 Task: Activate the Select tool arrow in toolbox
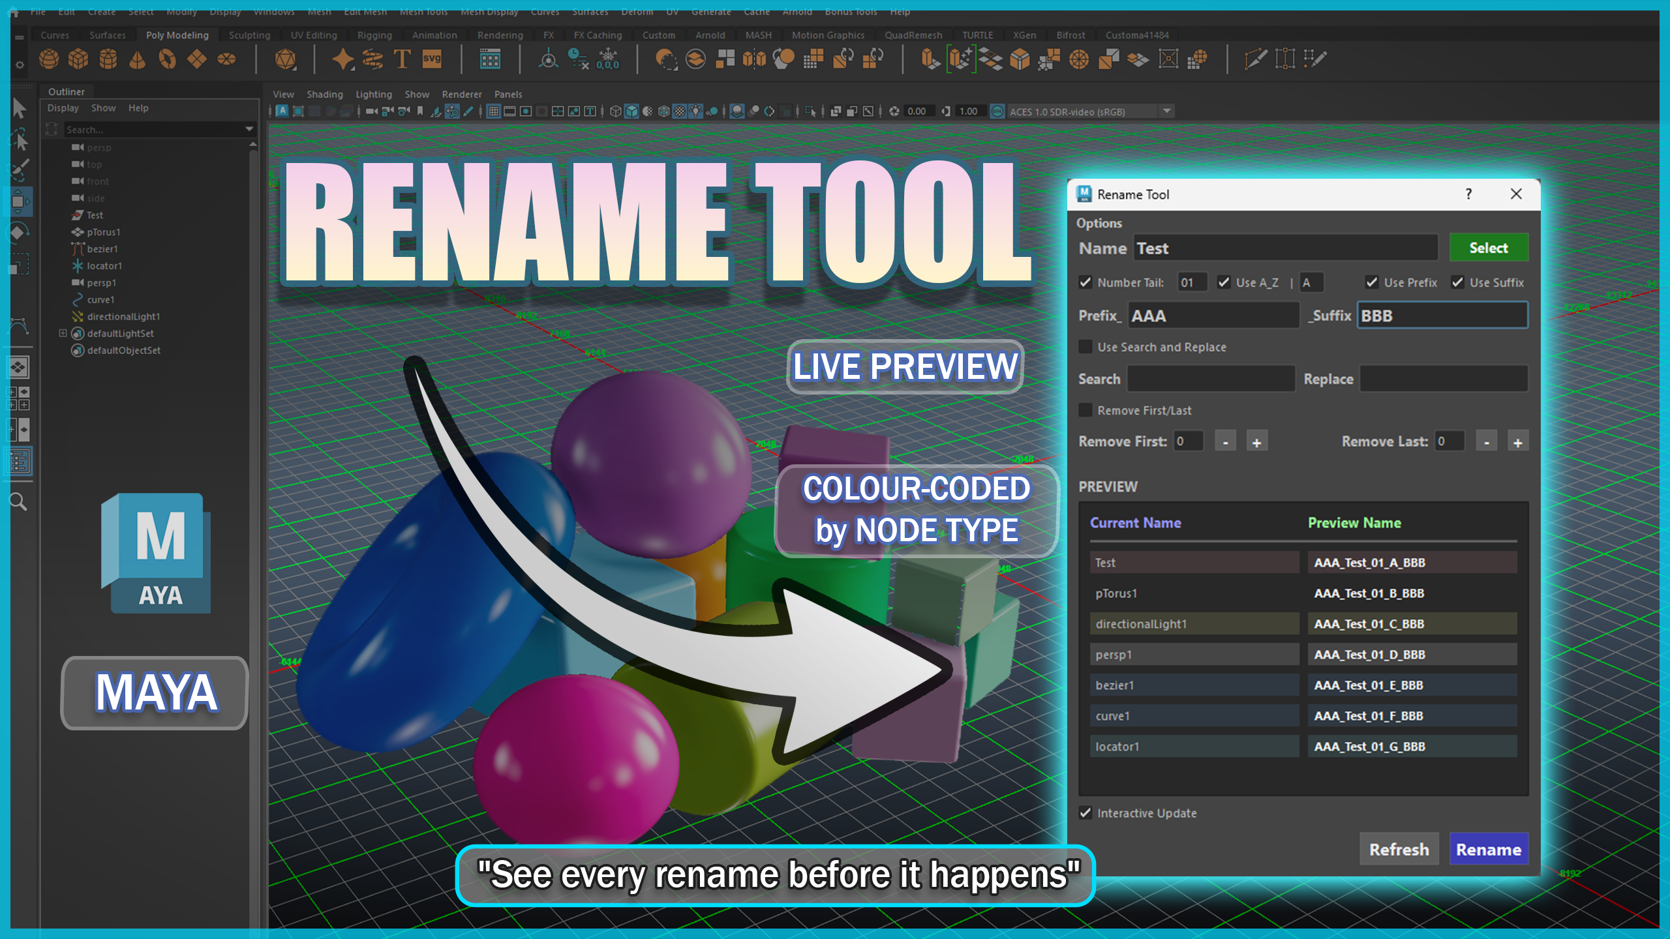click(20, 108)
